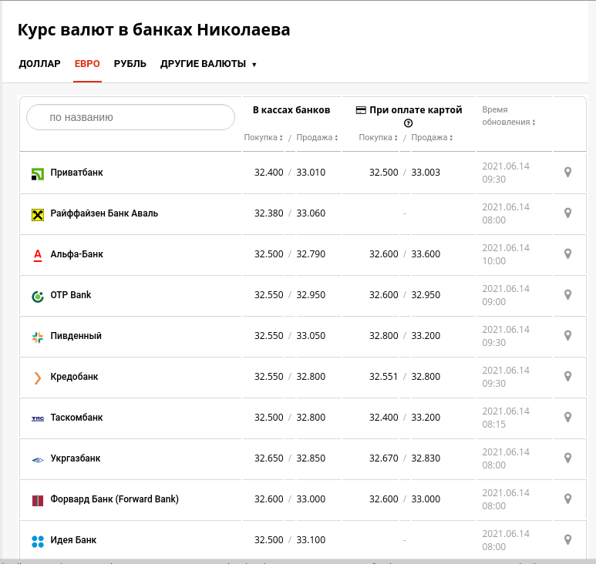Open the OTP Bank link
Image resolution: width=596 pixels, height=564 pixels.
click(71, 295)
